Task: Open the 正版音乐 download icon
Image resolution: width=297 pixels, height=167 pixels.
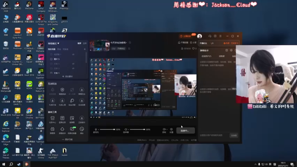Action: (x=82, y=118)
